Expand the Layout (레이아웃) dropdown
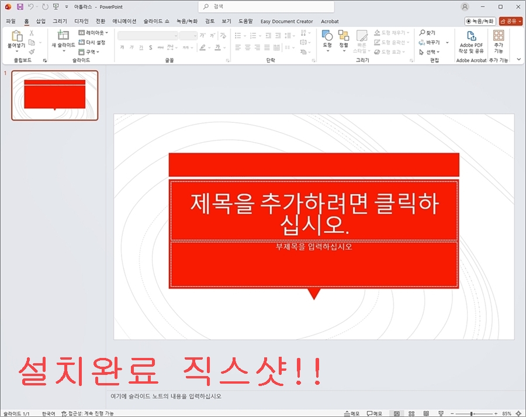Image resolution: width=526 pixels, height=417 pixels. click(x=94, y=33)
